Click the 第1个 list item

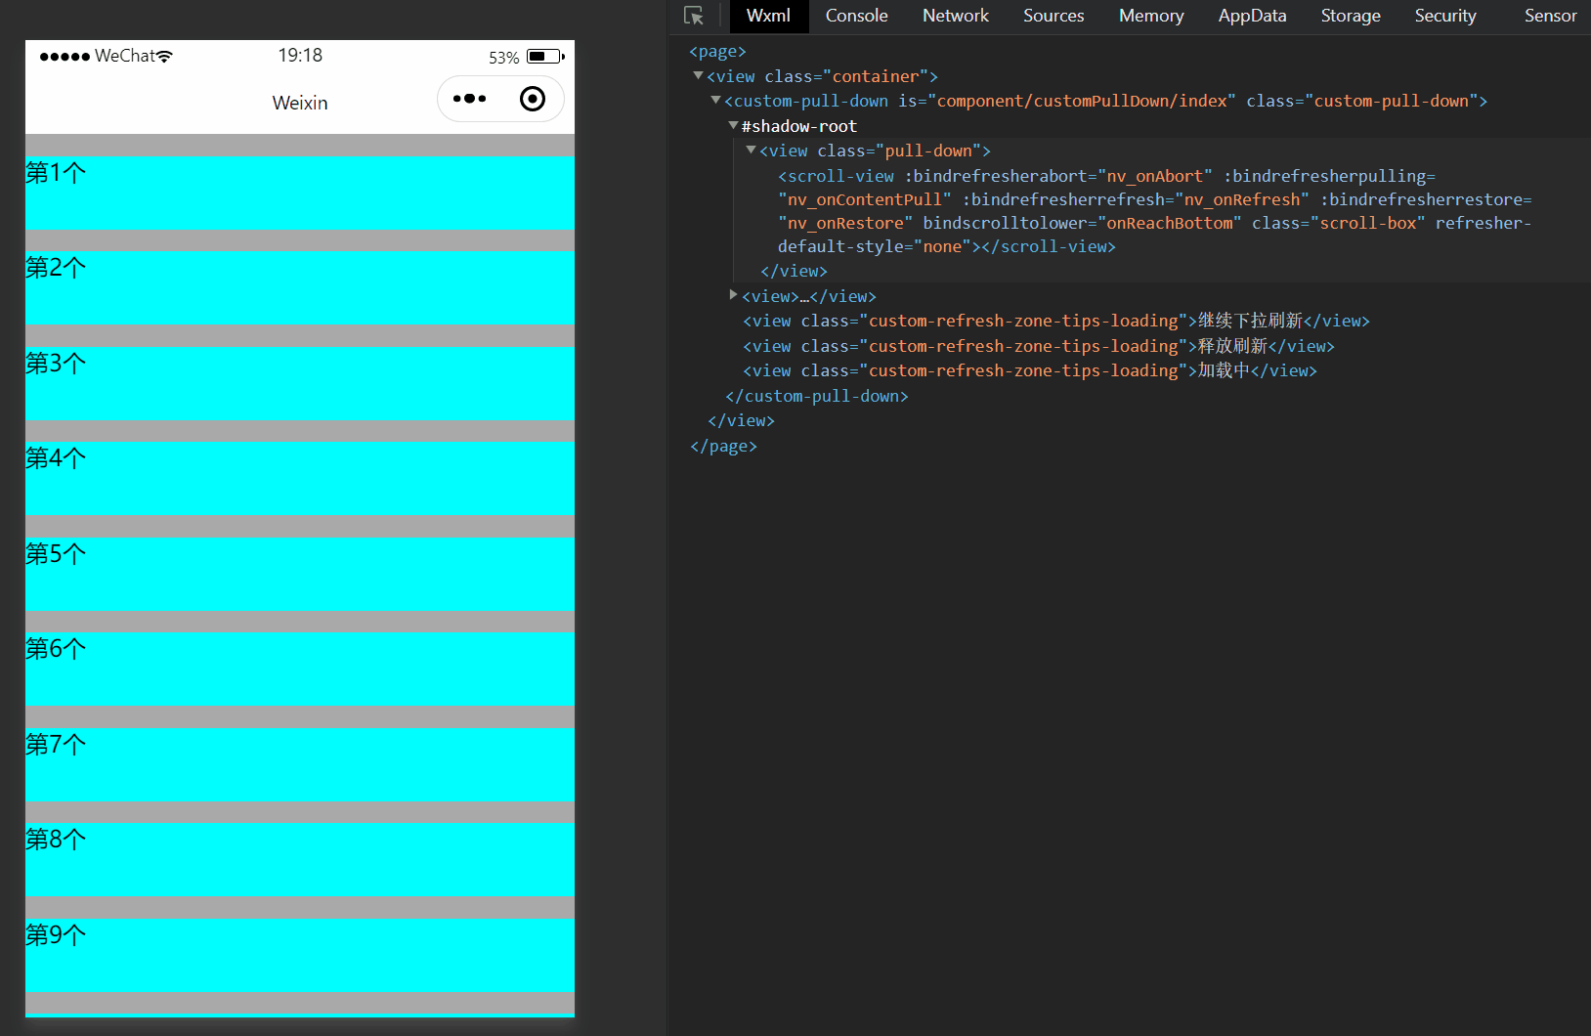click(x=300, y=193)
